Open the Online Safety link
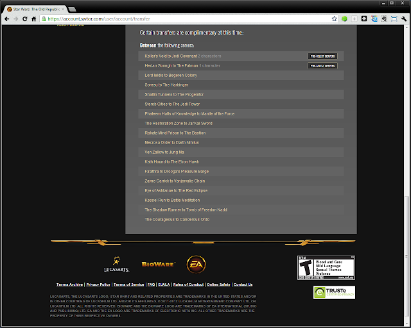The height and width of the screenshot is (328, 411). (x=218, y=284)
